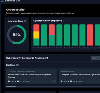Click the Control 8 axis label
This screenshot has height=93, width=100.
pos(90,48)
